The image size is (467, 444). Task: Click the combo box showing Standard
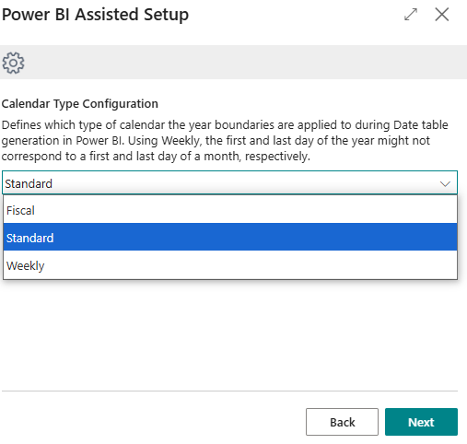[x=229, y=183]
